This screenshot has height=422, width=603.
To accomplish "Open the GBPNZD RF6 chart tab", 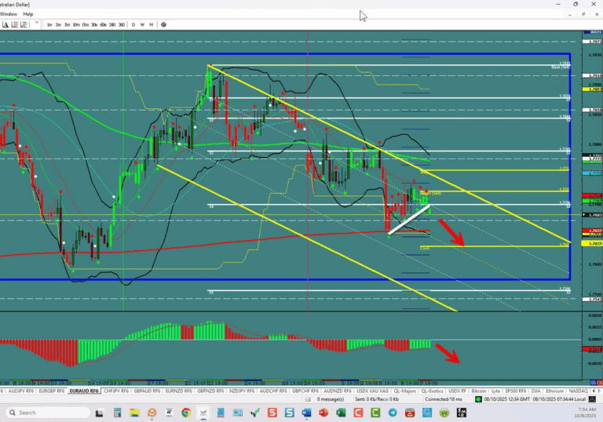I will [210, 391].
